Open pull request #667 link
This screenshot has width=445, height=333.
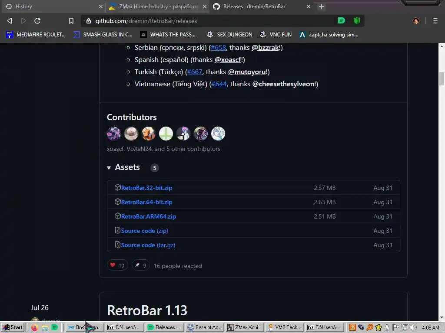pos(195,72)
